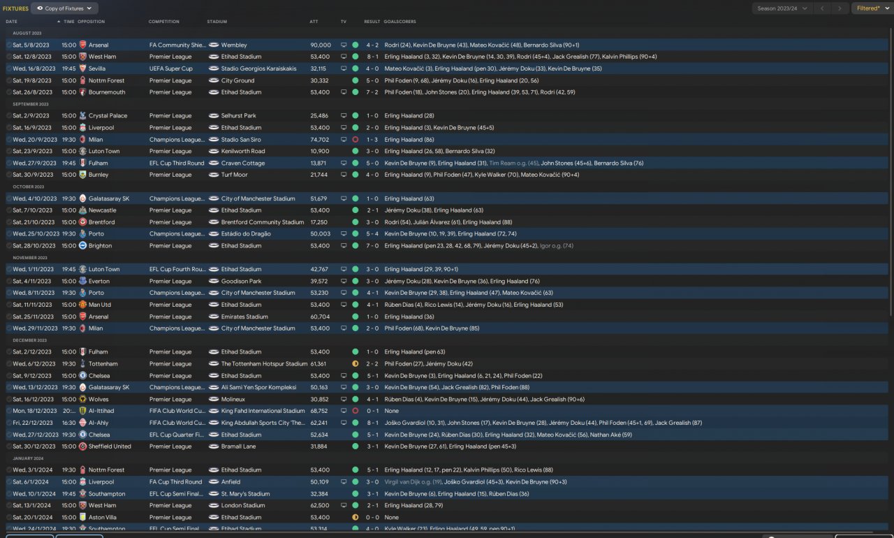Open the 2 - 2 result against Tottenham
This screenshot has height=538, width=894.
(x=372, y=364)
